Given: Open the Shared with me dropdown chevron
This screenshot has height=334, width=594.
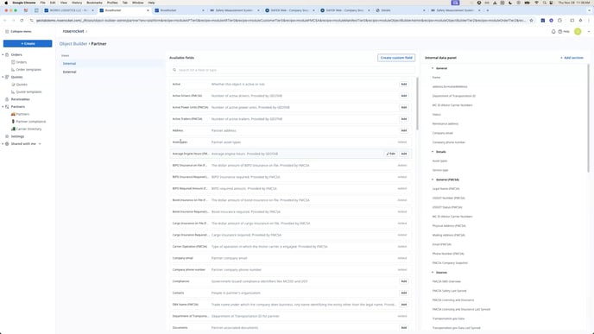Looking at the screenshot, I should [40, 144].
